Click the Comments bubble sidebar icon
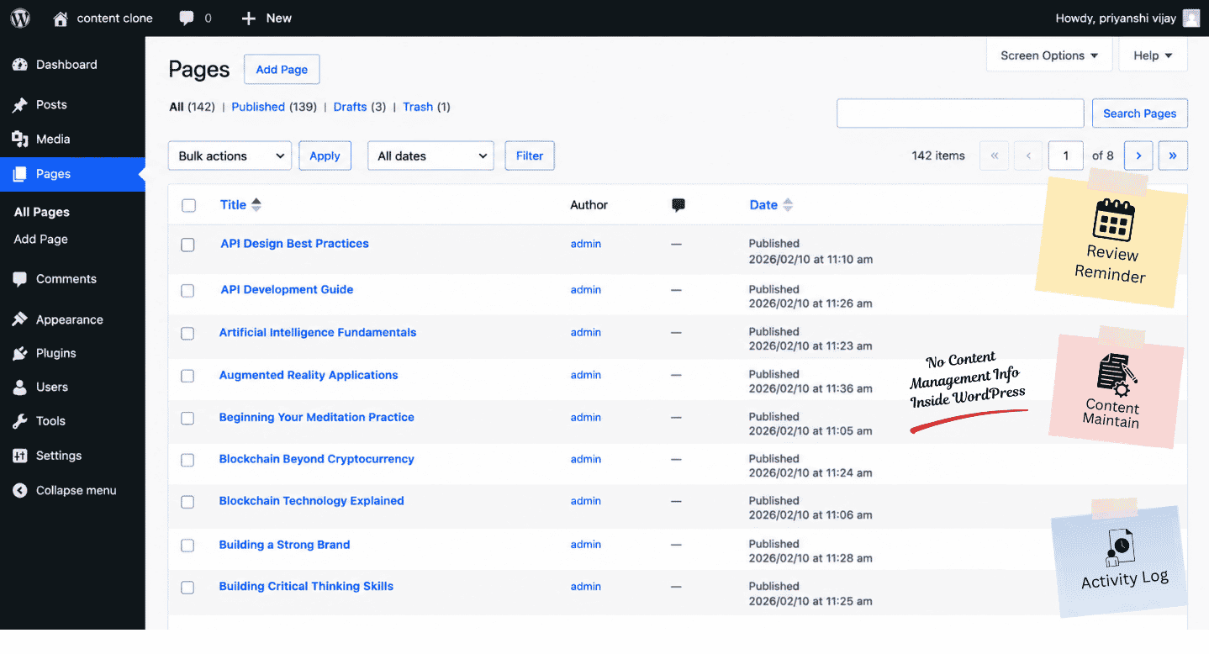The width and height of the screenshot is (1209, 654). pos(20,279)
